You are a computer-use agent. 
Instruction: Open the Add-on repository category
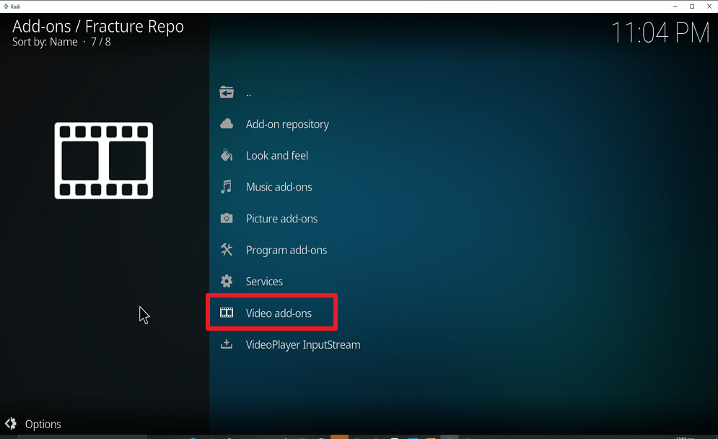point(287,124)
